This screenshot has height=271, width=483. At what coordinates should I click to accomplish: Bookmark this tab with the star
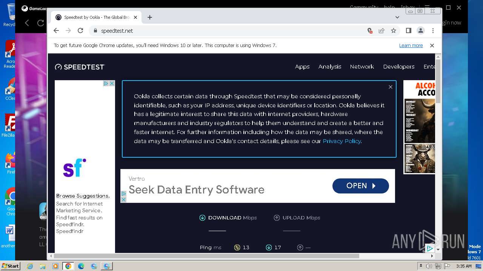coord(394,30)
